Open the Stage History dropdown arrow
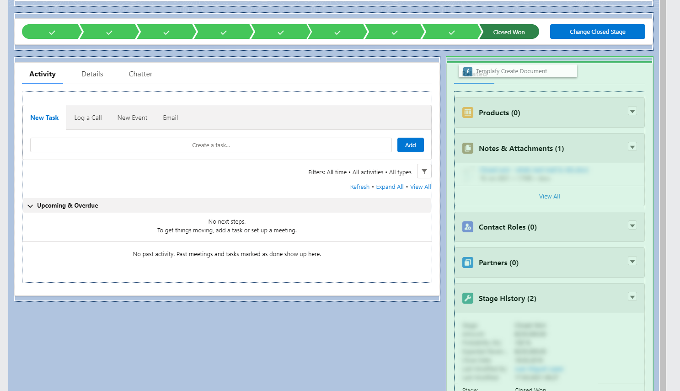This screenshot has width=680, height=391. click(x=632, y=297)
